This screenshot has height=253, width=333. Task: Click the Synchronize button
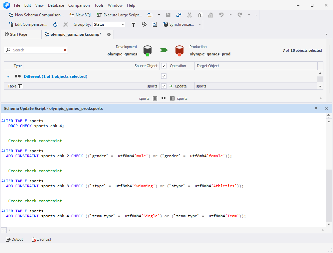[x=178, y=24]
